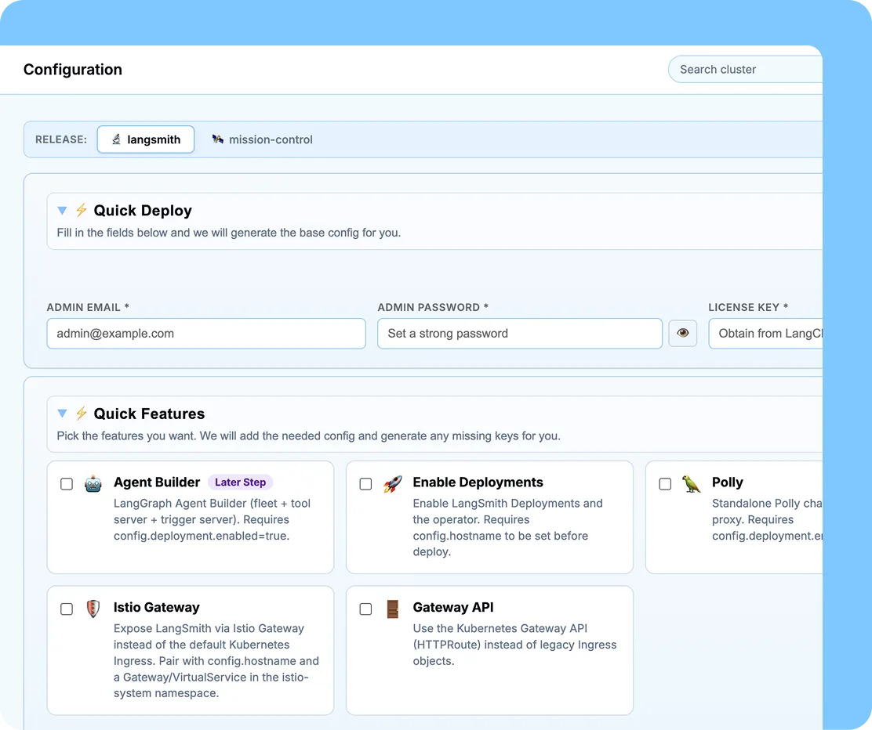
Task: Switch to the mission-control release
Action: pos(262,139)
